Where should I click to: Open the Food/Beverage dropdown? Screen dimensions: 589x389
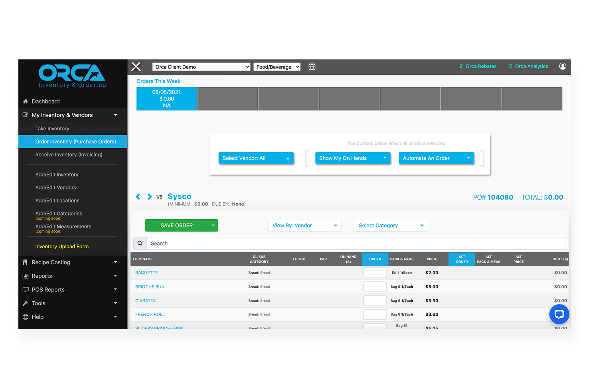click(277, 67)
